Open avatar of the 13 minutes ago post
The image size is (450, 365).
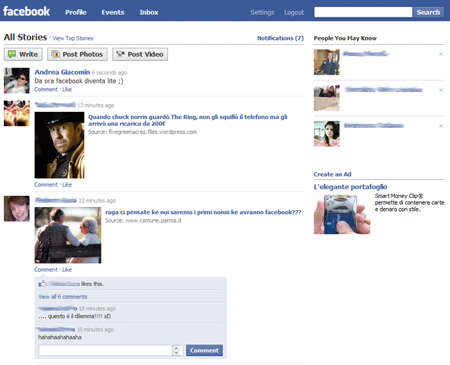(x=17, y=113)
